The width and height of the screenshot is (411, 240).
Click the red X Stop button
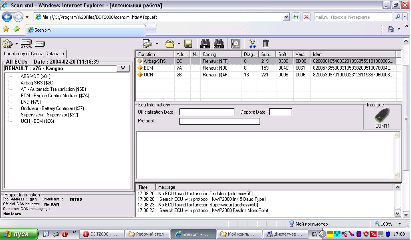pos(306,17)
